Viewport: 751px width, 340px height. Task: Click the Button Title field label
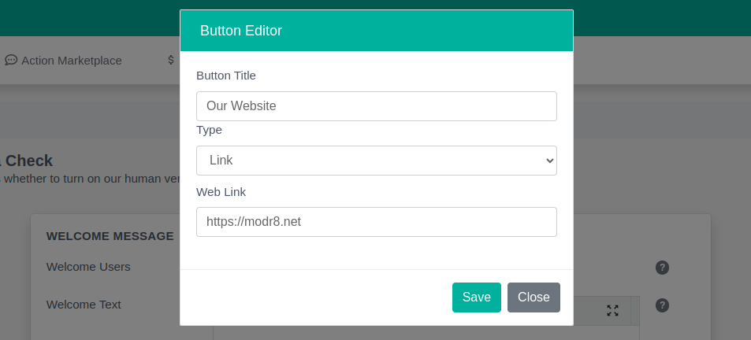click(x=226, y=76)
